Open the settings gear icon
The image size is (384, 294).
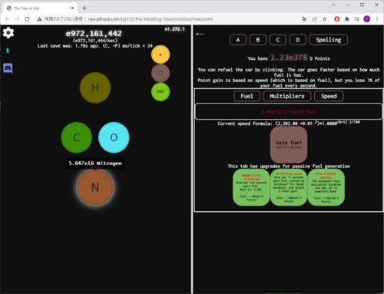[x=8, y=33]
